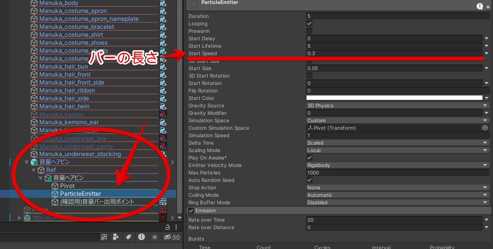The height and width of the screenshot is (249, 493).
Task: Click the exclamation icon in ParticleEmitter header
Action: [480, 6]
